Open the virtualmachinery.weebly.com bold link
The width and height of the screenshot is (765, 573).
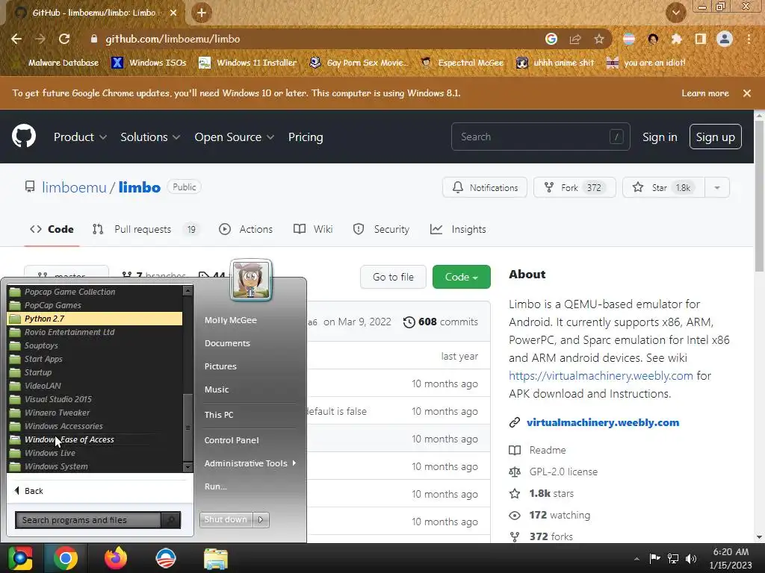click(603, 422)
